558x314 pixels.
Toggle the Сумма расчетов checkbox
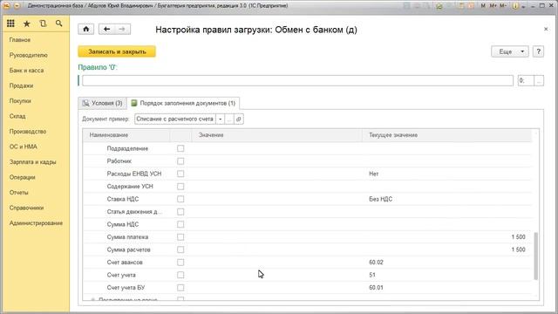[180, 249]
